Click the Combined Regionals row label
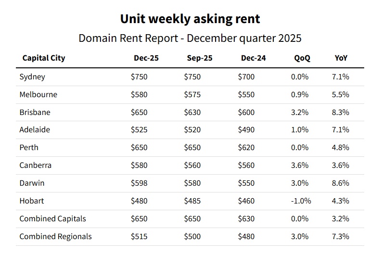The width and height of the screenshot is (382, 255). (x=55, y=237)
